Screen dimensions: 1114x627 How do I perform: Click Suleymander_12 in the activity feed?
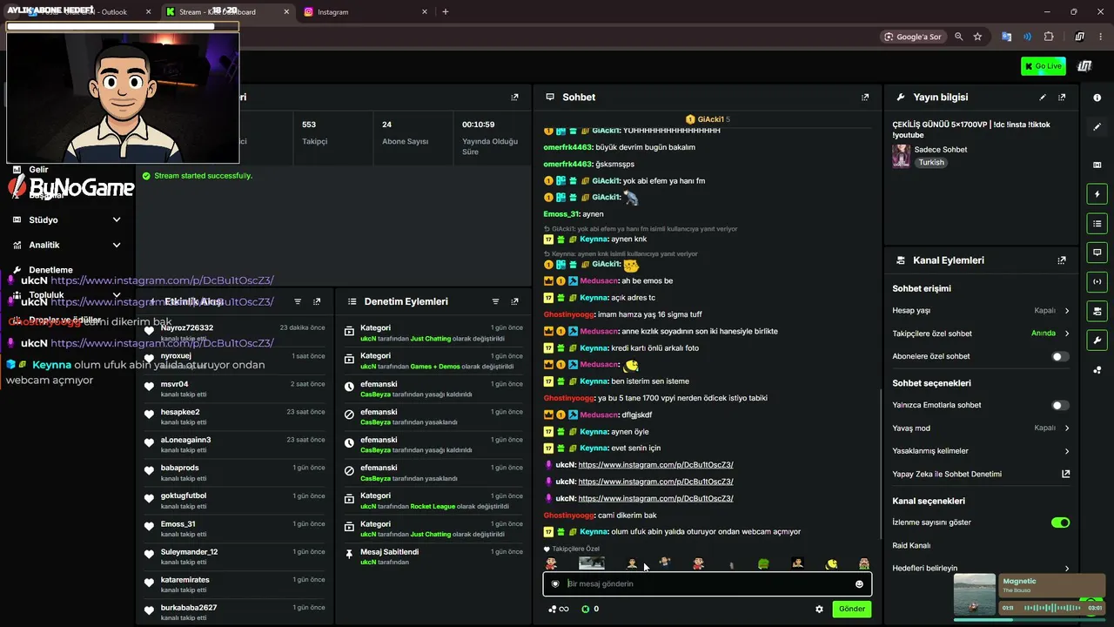coord(190,552)
